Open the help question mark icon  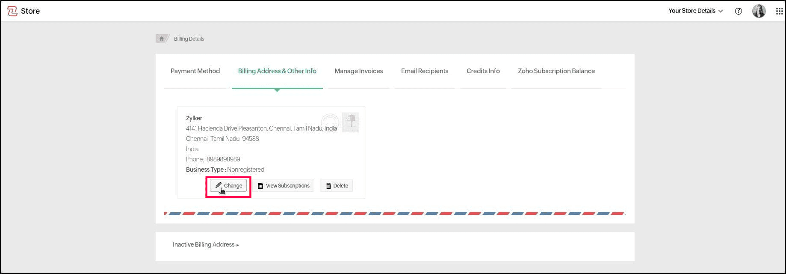(x=738, y=11)
